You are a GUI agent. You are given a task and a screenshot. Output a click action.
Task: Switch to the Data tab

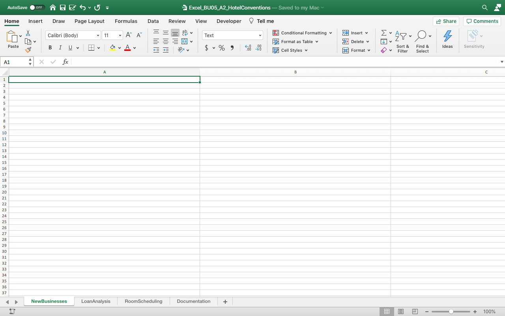tap(153, 21)
